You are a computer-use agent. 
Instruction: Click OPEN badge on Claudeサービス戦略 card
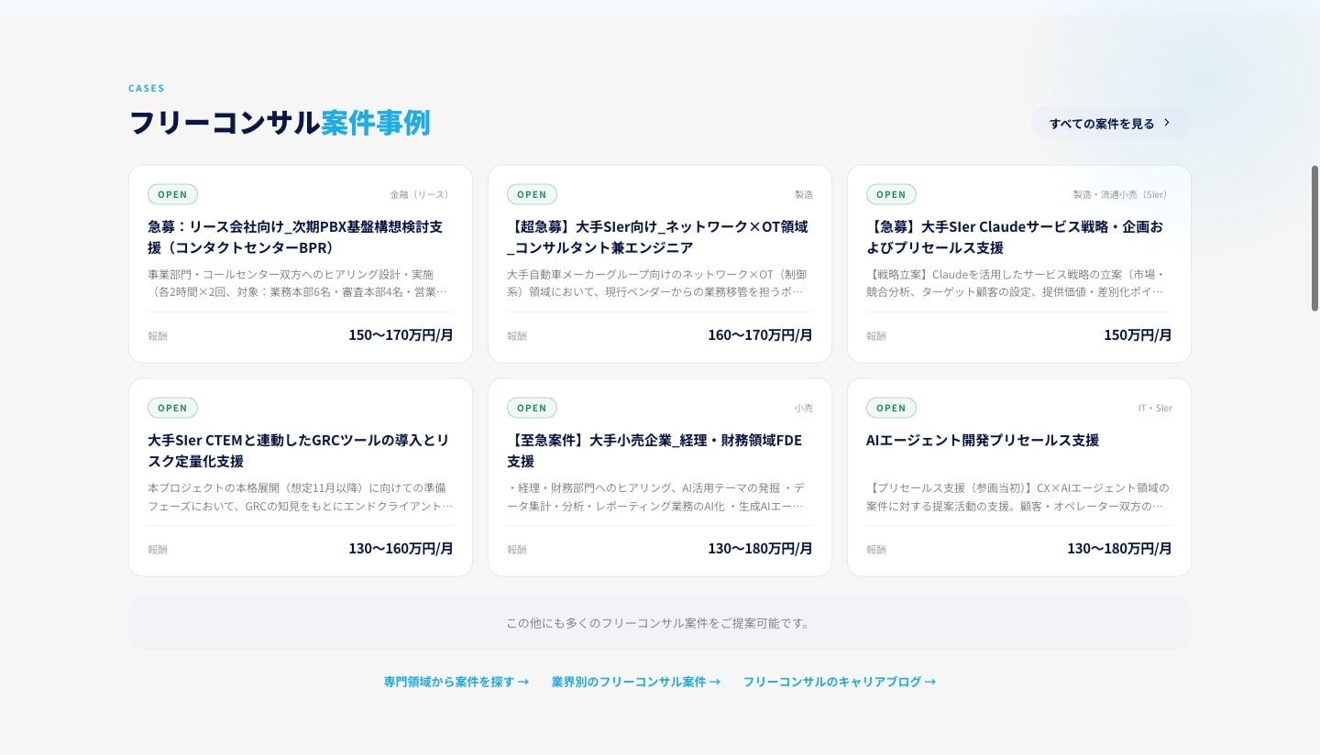pyautogui.click(x=891, y=194)
